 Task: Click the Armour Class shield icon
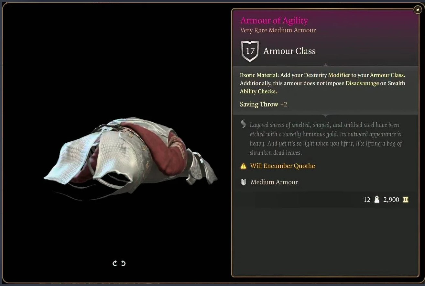point(250,51)
